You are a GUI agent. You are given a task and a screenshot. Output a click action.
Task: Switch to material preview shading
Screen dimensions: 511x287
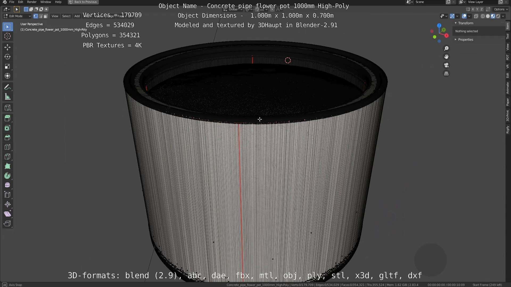point(493,16)
